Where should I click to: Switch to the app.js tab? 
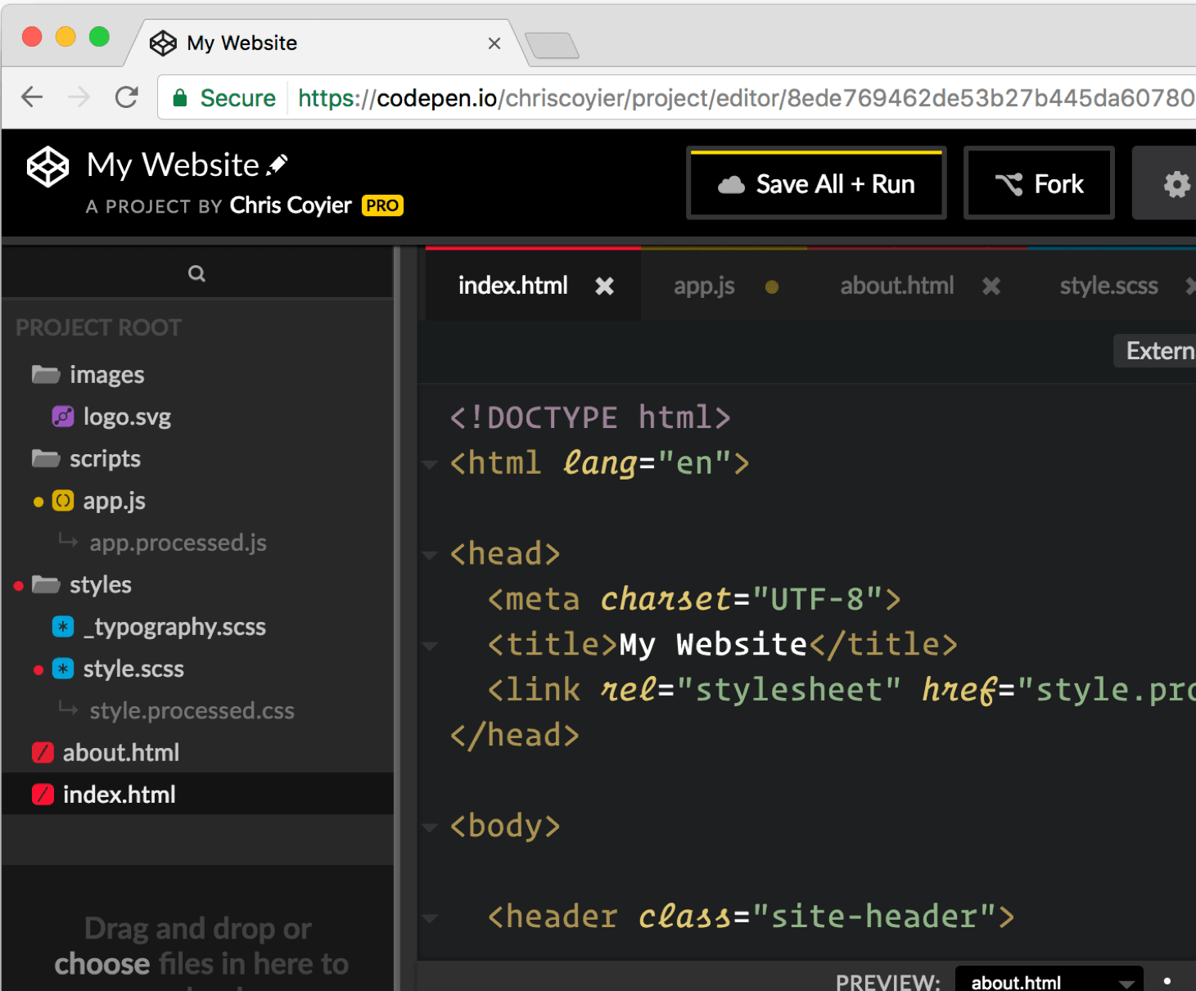click(704, 286)
